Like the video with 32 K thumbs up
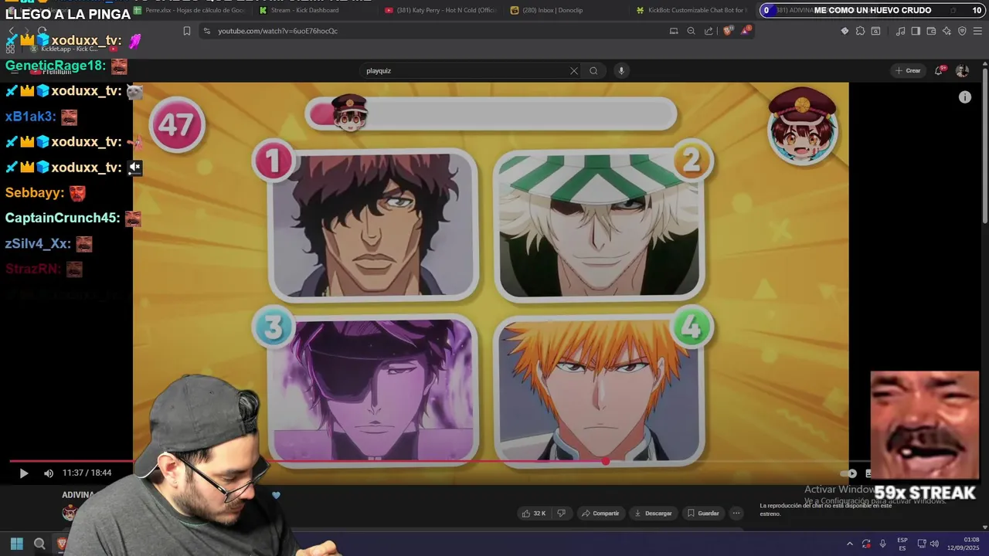 point(534,513)
